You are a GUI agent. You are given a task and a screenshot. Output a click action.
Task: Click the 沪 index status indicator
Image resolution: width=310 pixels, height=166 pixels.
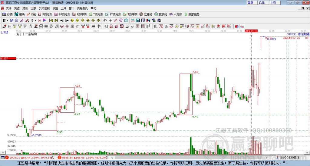click(x=7, y=157)
